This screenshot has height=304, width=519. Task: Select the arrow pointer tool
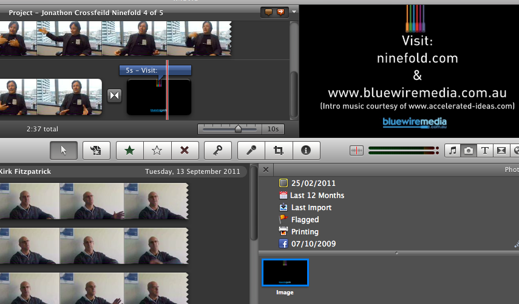click(x=64, y=151)
